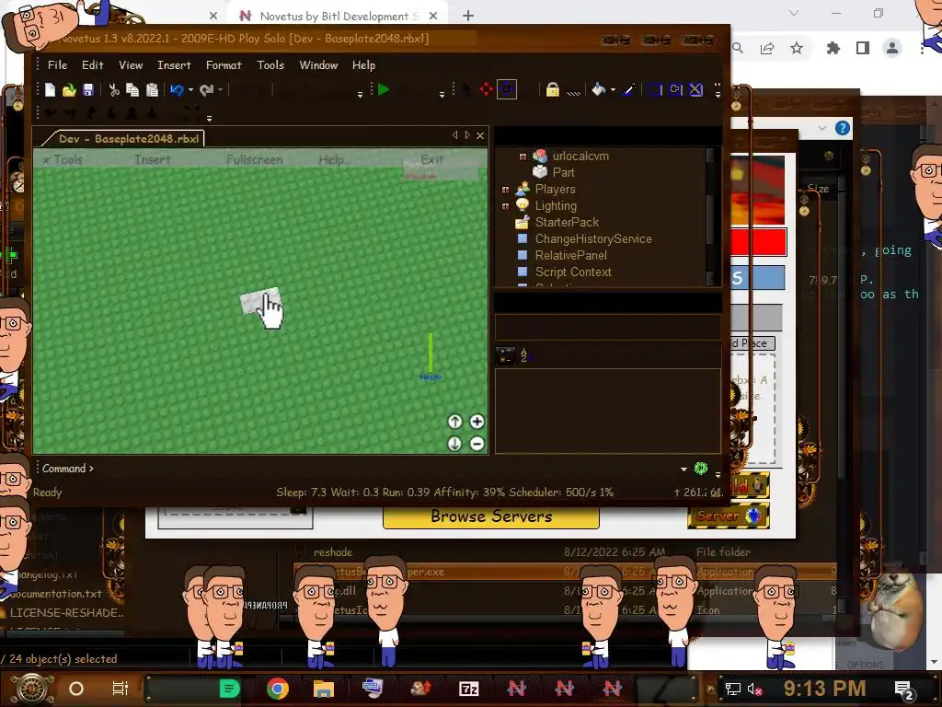Open File Explorer from the taskbar
Viewport: 942px width, 707px height.
(x=323, y=689)
